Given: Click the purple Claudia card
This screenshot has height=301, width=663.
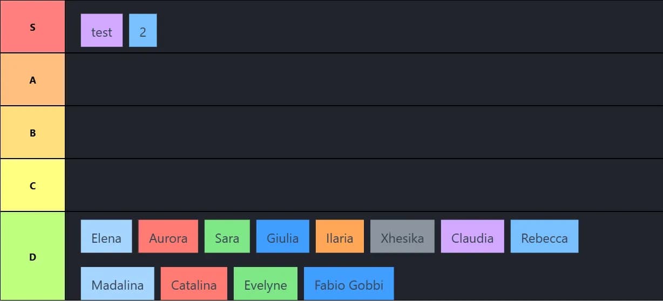Looking at the screenshot, I should pyautogui.click(x=472, y=237).
